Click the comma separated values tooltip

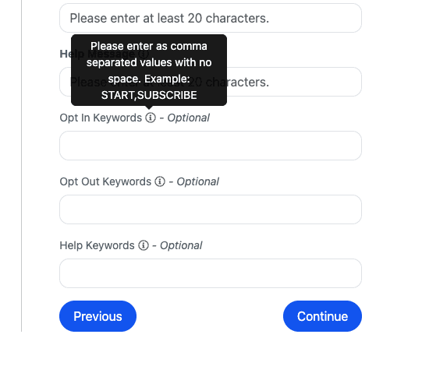click(x=149, y=70)
